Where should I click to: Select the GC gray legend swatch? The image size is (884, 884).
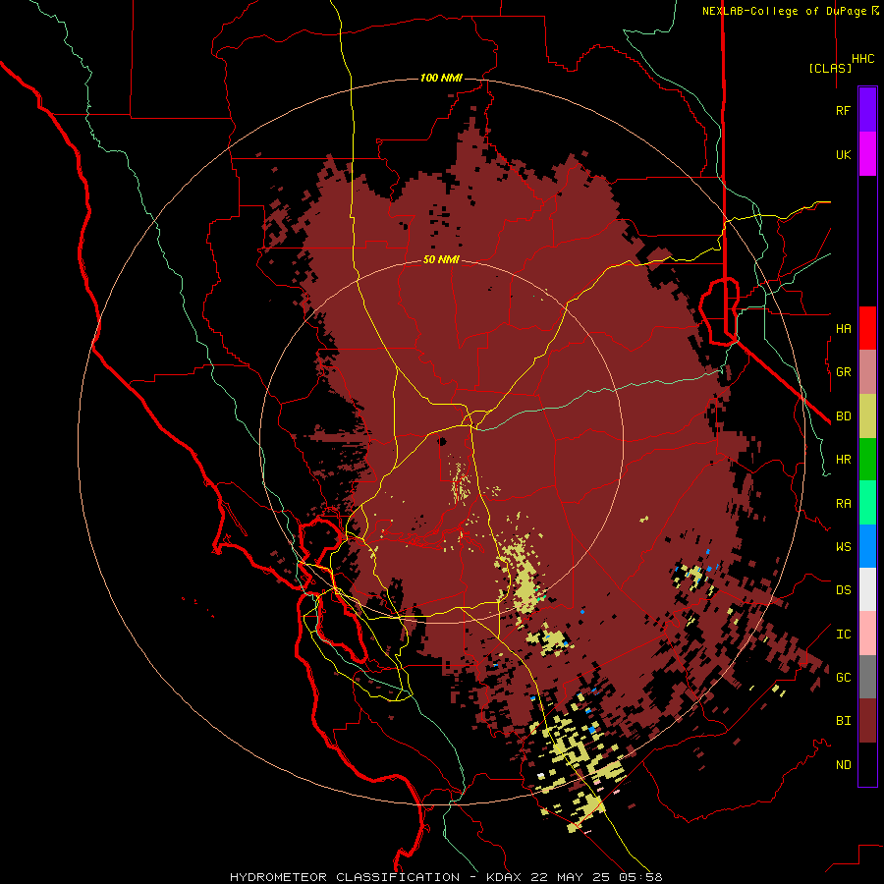coord(867,677)
